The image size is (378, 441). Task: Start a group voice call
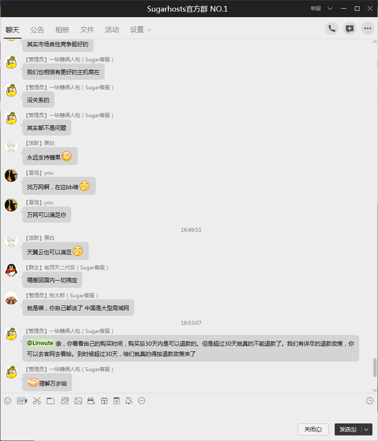(x=332, y=28)
